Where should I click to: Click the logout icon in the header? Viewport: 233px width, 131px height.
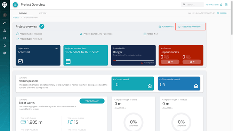click(x=226, y=5)
